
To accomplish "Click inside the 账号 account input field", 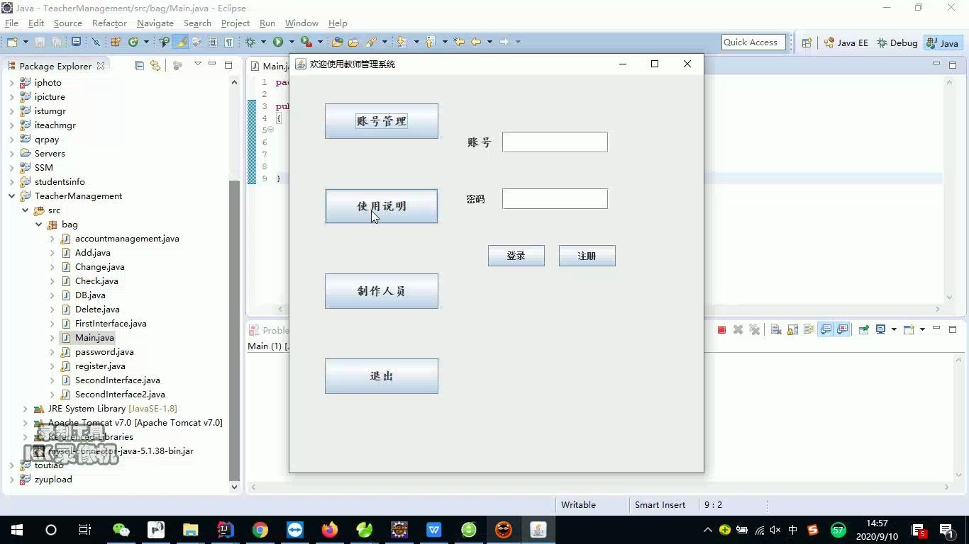I will coord(555,142).
